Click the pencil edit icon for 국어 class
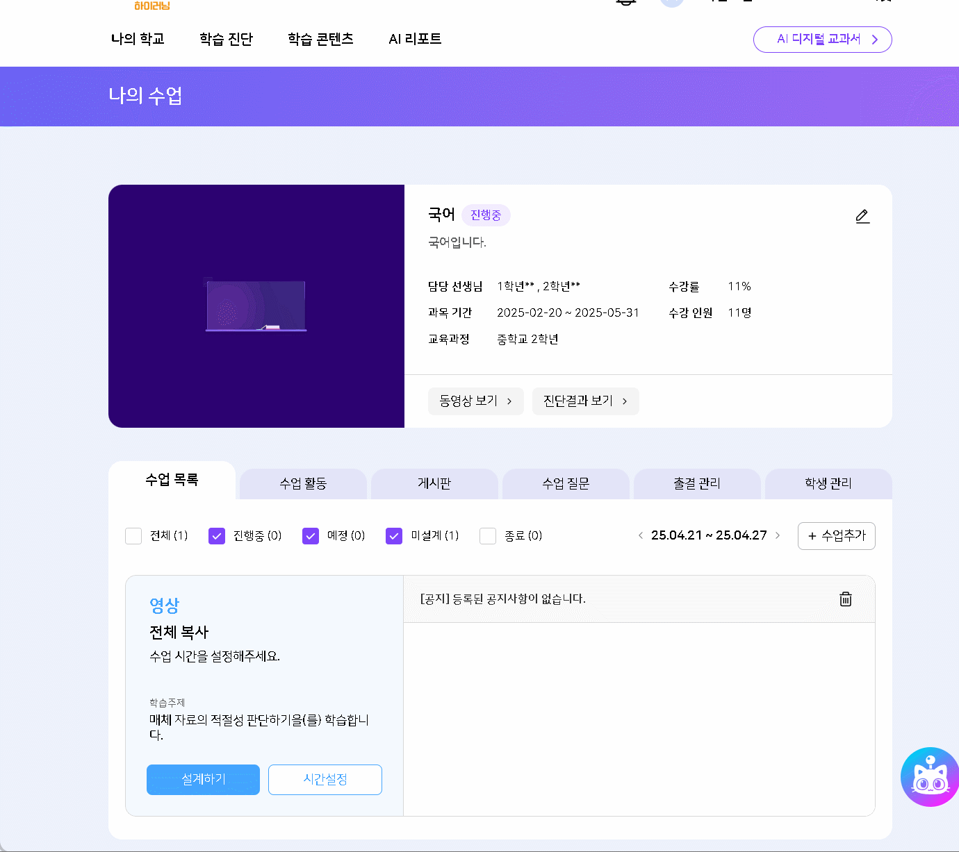The width and height of the screenshot is (959, 852). (862, 216)
